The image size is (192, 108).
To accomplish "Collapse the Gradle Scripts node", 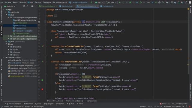I will coord(4,57).
